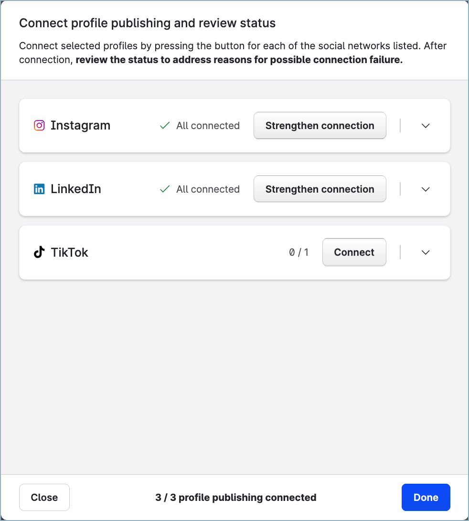
Task: Select the dialog title text
Action: pos(147,22)
